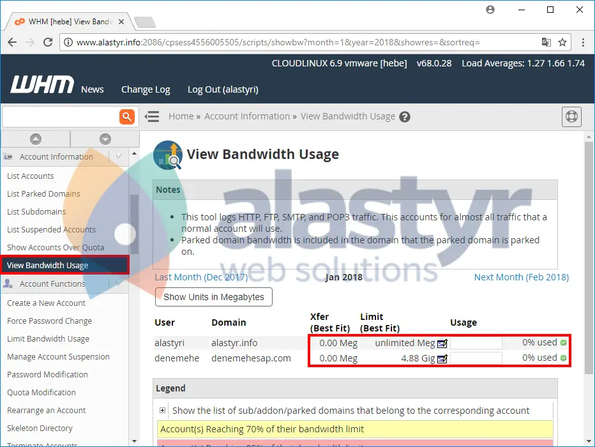Screen dimensions: 595x447
Task: Click the browser back arrow
Action: [x=12, y=42]
